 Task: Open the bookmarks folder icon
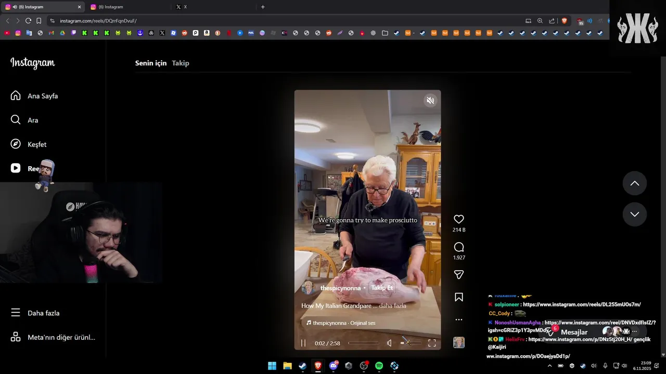point(385,33)
